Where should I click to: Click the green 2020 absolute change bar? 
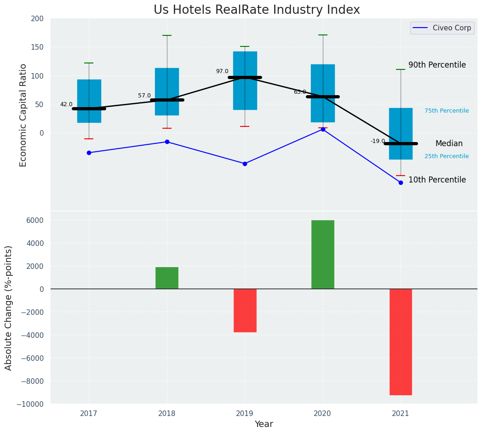322,254
